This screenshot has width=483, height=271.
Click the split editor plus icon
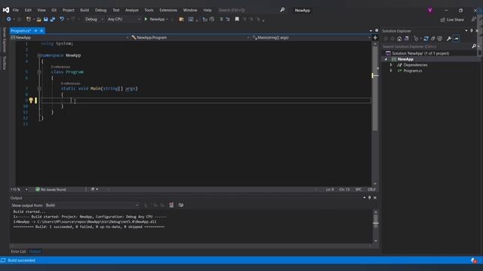coord(375,38)
